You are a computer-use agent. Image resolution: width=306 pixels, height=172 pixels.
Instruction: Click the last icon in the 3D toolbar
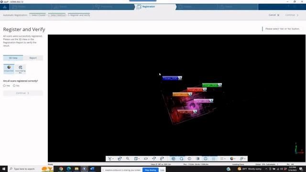(x=241, y=159)
